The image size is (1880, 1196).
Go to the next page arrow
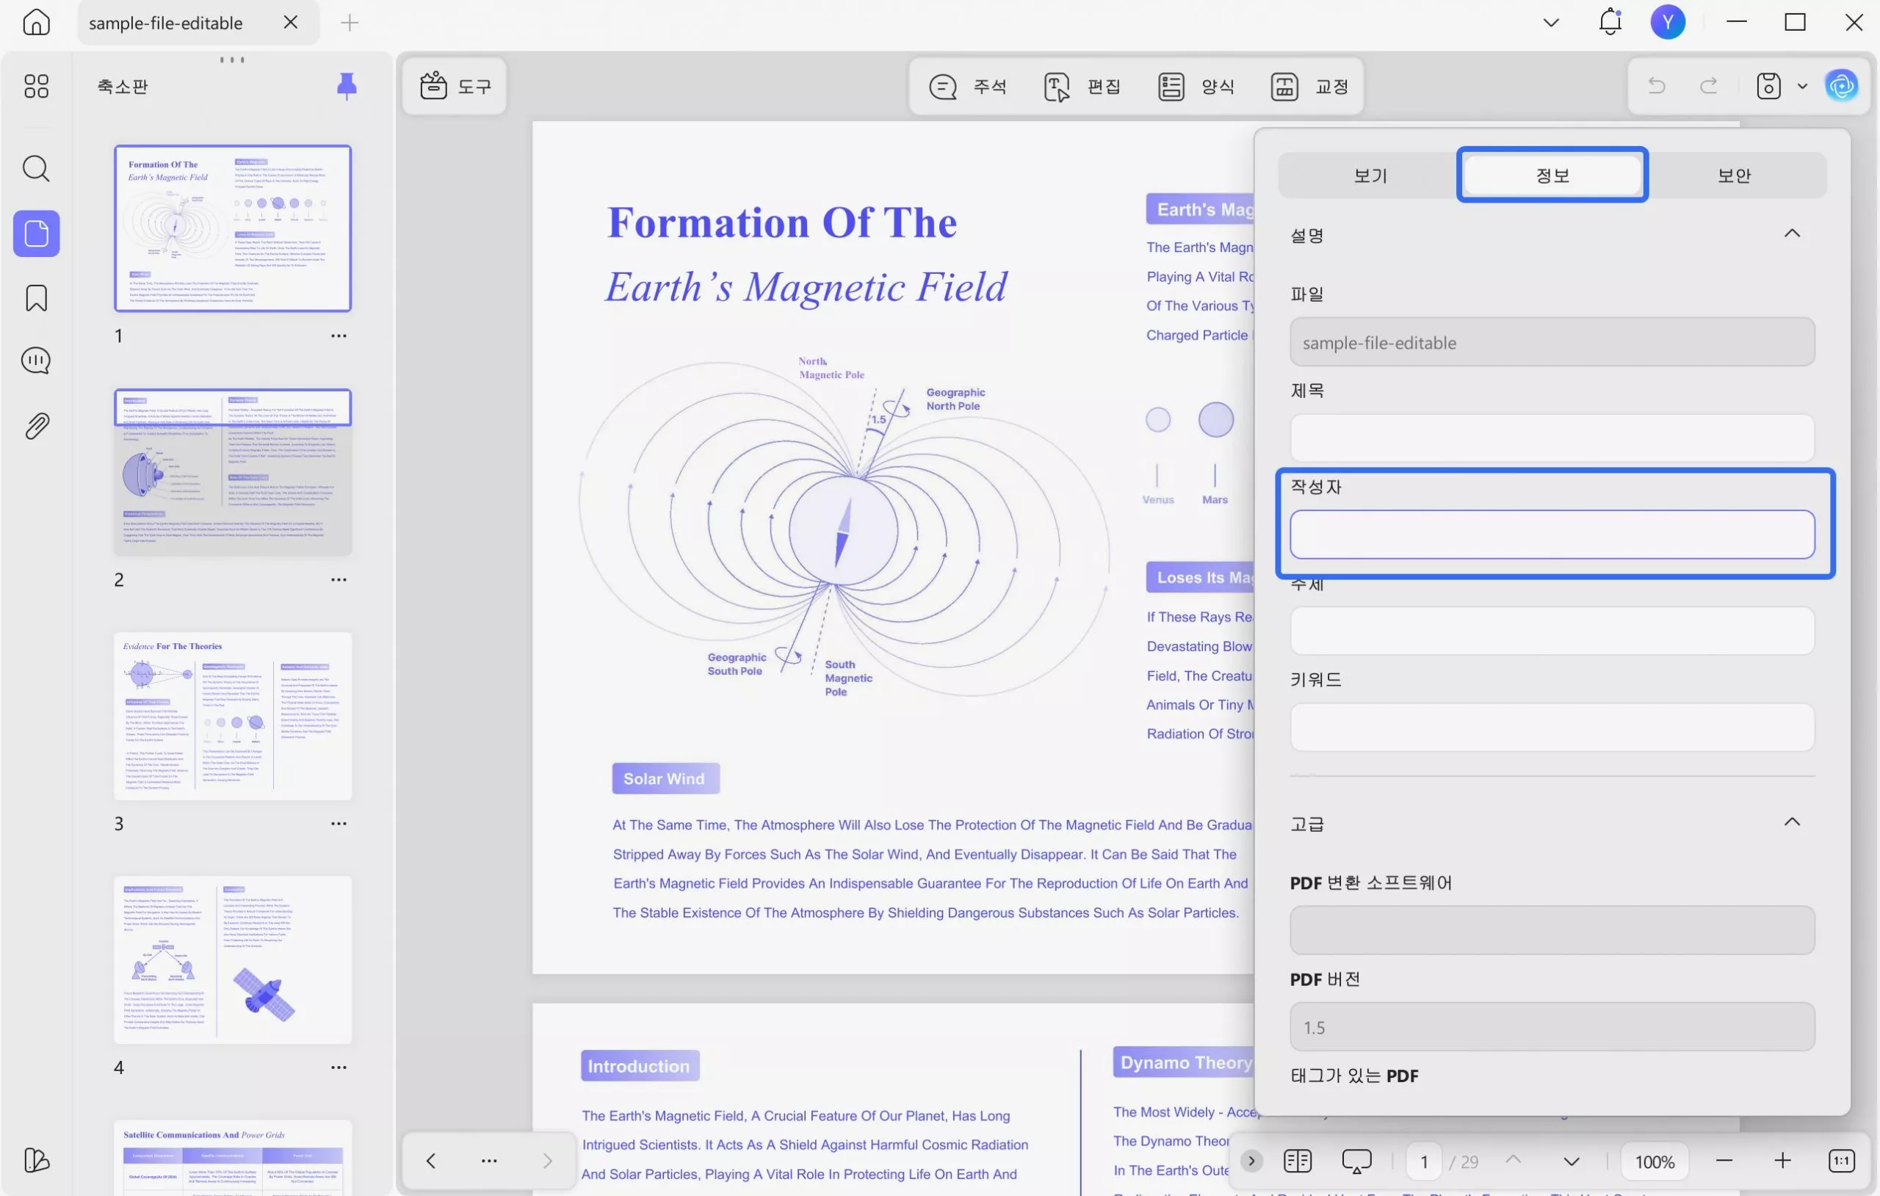[x=1571, y=1161]
